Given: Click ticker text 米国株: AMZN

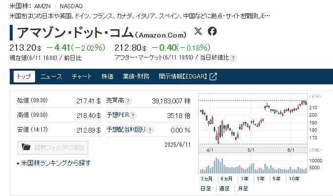Looking at the screenshot, I should [30, 6].
